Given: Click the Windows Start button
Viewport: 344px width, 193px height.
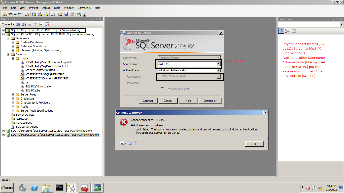Looking at the screenshot, I should pos(7,187).
